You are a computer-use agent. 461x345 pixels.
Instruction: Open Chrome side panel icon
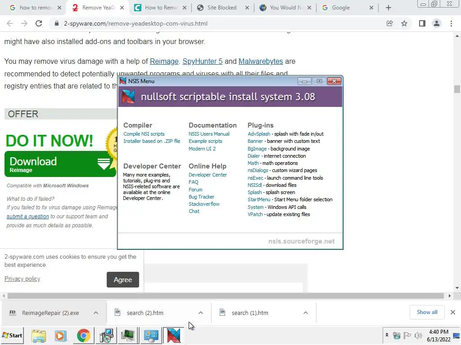[422, 23]
